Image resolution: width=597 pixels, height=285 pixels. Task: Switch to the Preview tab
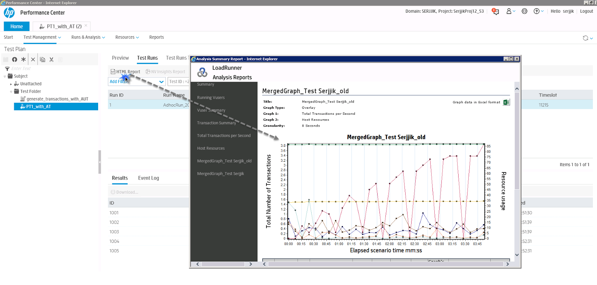point(120,58)
